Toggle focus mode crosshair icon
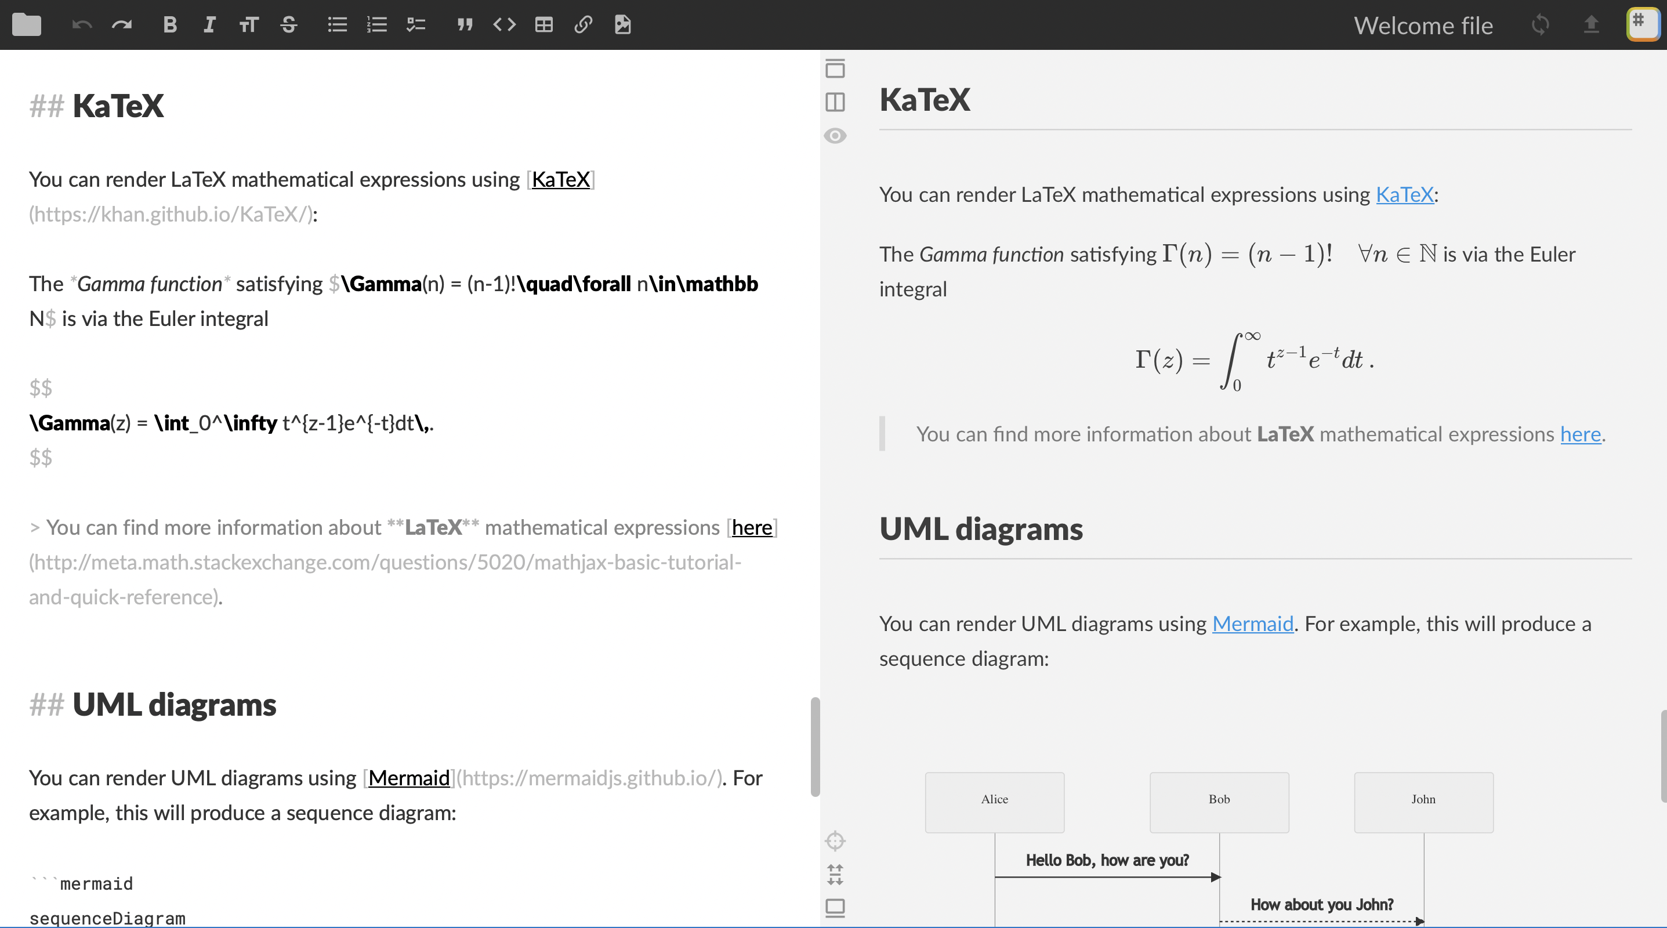Image resolution: width=1667 pixels, height=928 pixels. 835,840
